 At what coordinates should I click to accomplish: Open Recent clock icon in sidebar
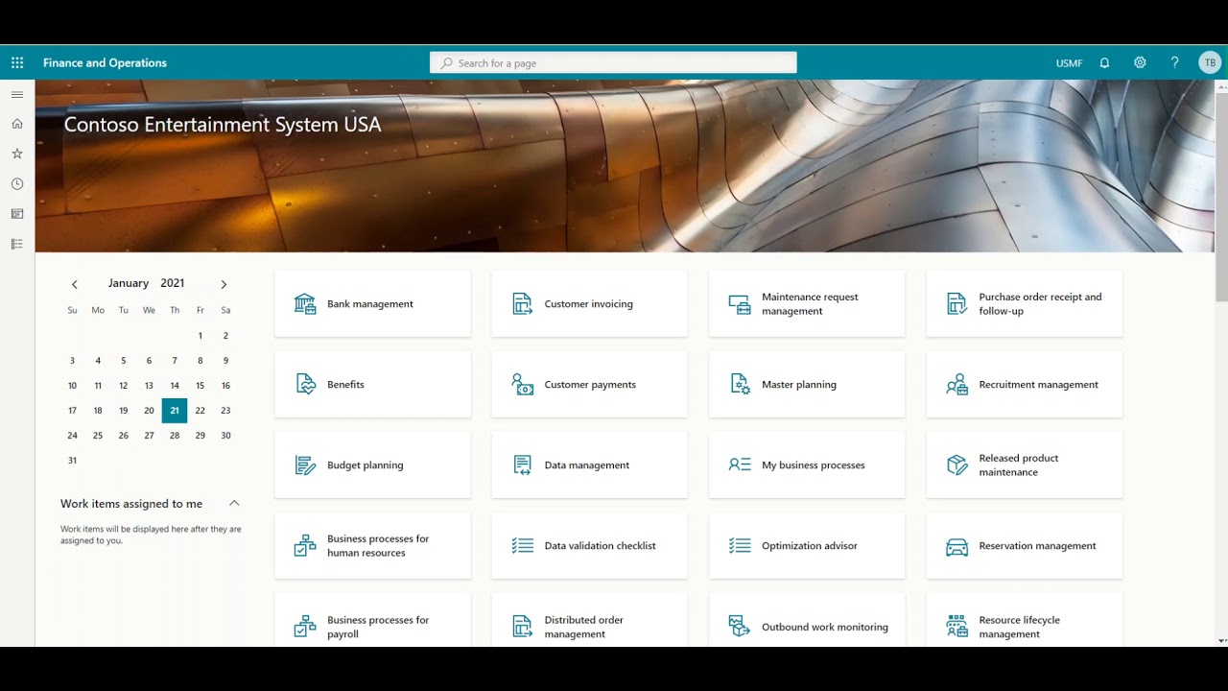pyautogui.click(x=17, y=183)
